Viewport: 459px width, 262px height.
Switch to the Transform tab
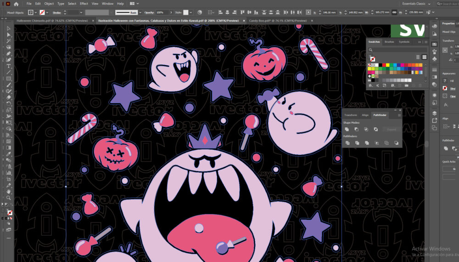tap(351, 115)
